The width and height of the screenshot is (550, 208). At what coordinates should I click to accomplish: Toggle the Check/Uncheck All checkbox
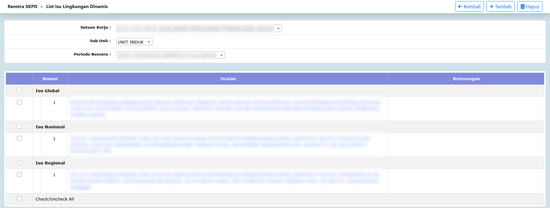point(19,199)
